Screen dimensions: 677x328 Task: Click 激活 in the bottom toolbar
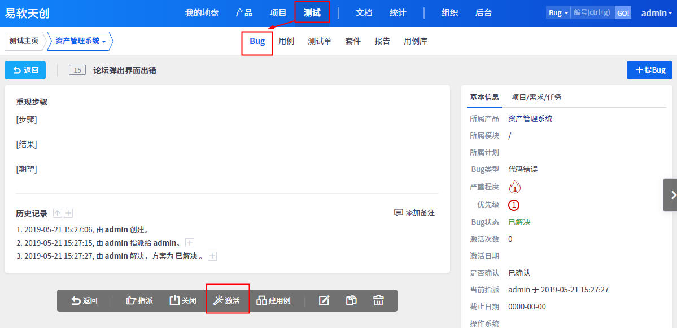click(227, 300)
